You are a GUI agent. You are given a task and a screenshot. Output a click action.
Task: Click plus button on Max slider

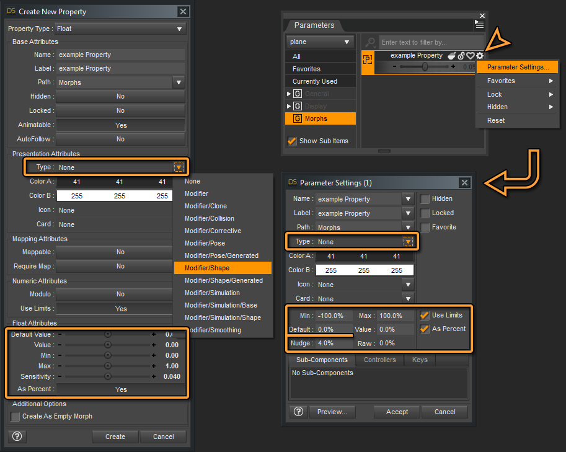154,366
